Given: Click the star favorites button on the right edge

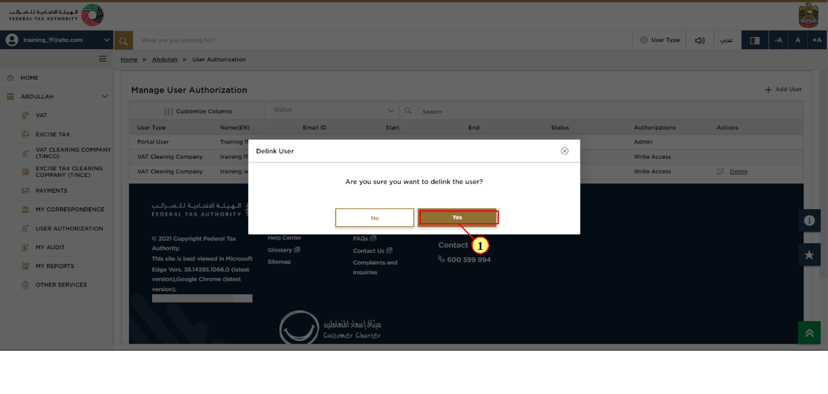Looking at the screenshot, I should tap(809, 255).
